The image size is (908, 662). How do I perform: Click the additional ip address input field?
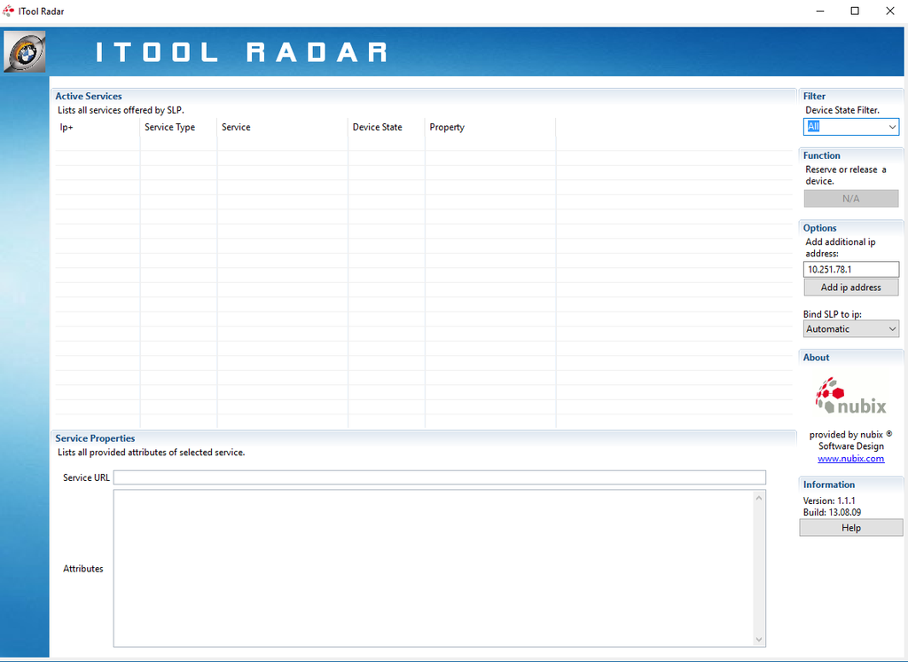[850, 270]
